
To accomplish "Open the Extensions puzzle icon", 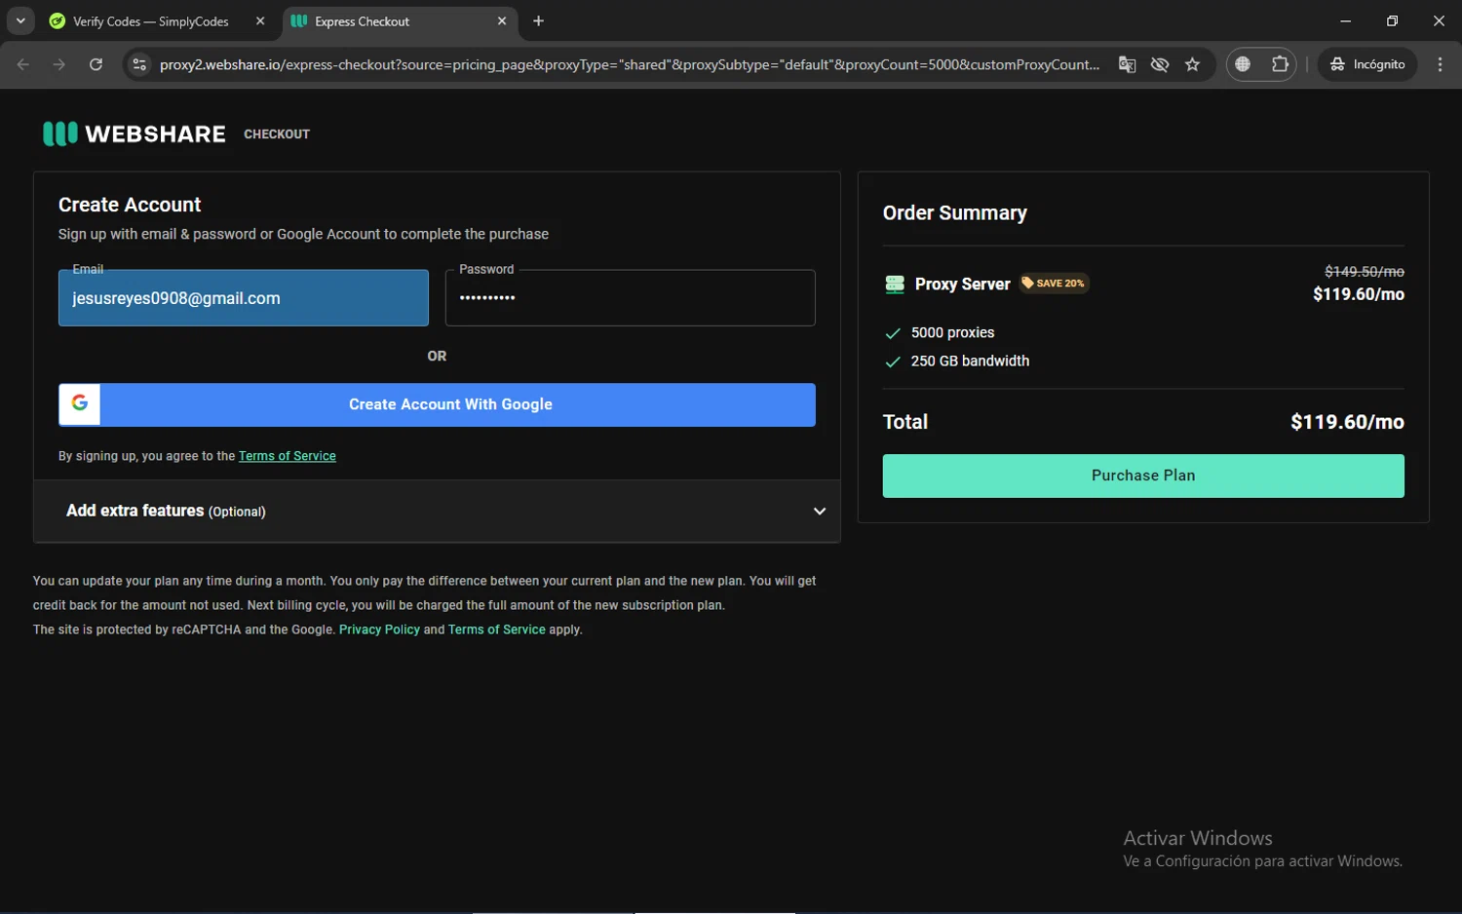I will click(1280, 64).
